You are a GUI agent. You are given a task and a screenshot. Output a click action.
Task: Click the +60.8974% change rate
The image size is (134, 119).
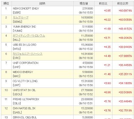coord(125,11)
